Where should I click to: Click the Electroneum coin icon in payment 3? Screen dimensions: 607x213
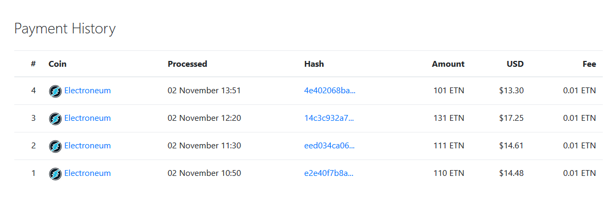[55, 119]
